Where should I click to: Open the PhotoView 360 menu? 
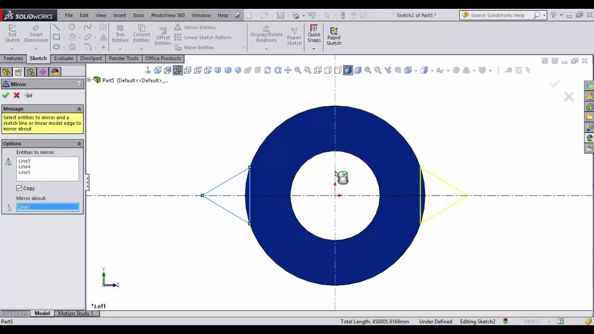168,15
